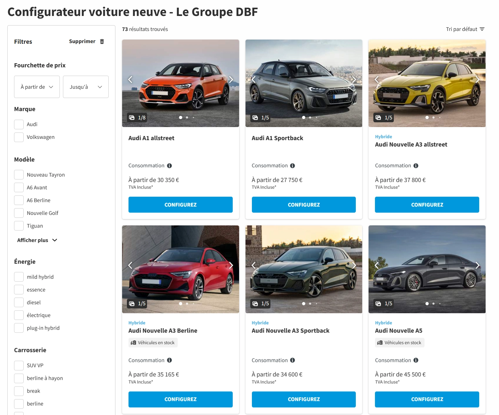Check the diesel energy filter
Image resolution: width=499 pixels, height=415 pixels.
coord(19,303)
